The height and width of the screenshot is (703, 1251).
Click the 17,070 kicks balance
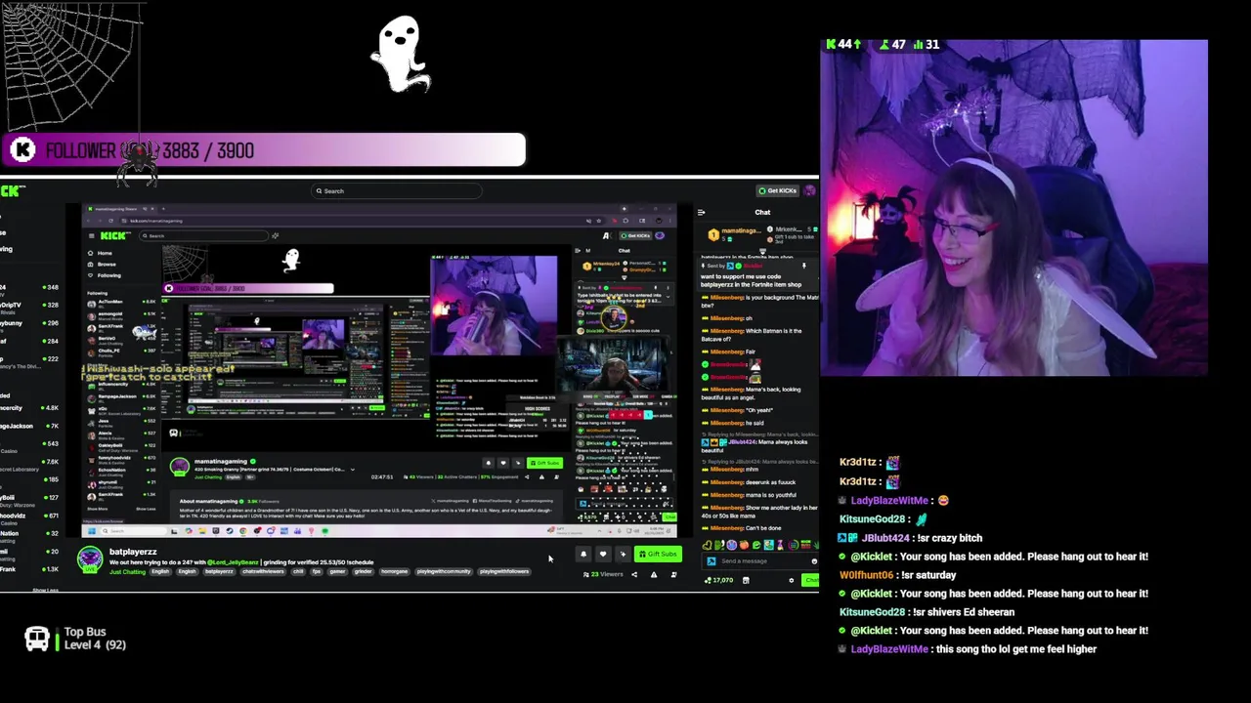[719, 580]
